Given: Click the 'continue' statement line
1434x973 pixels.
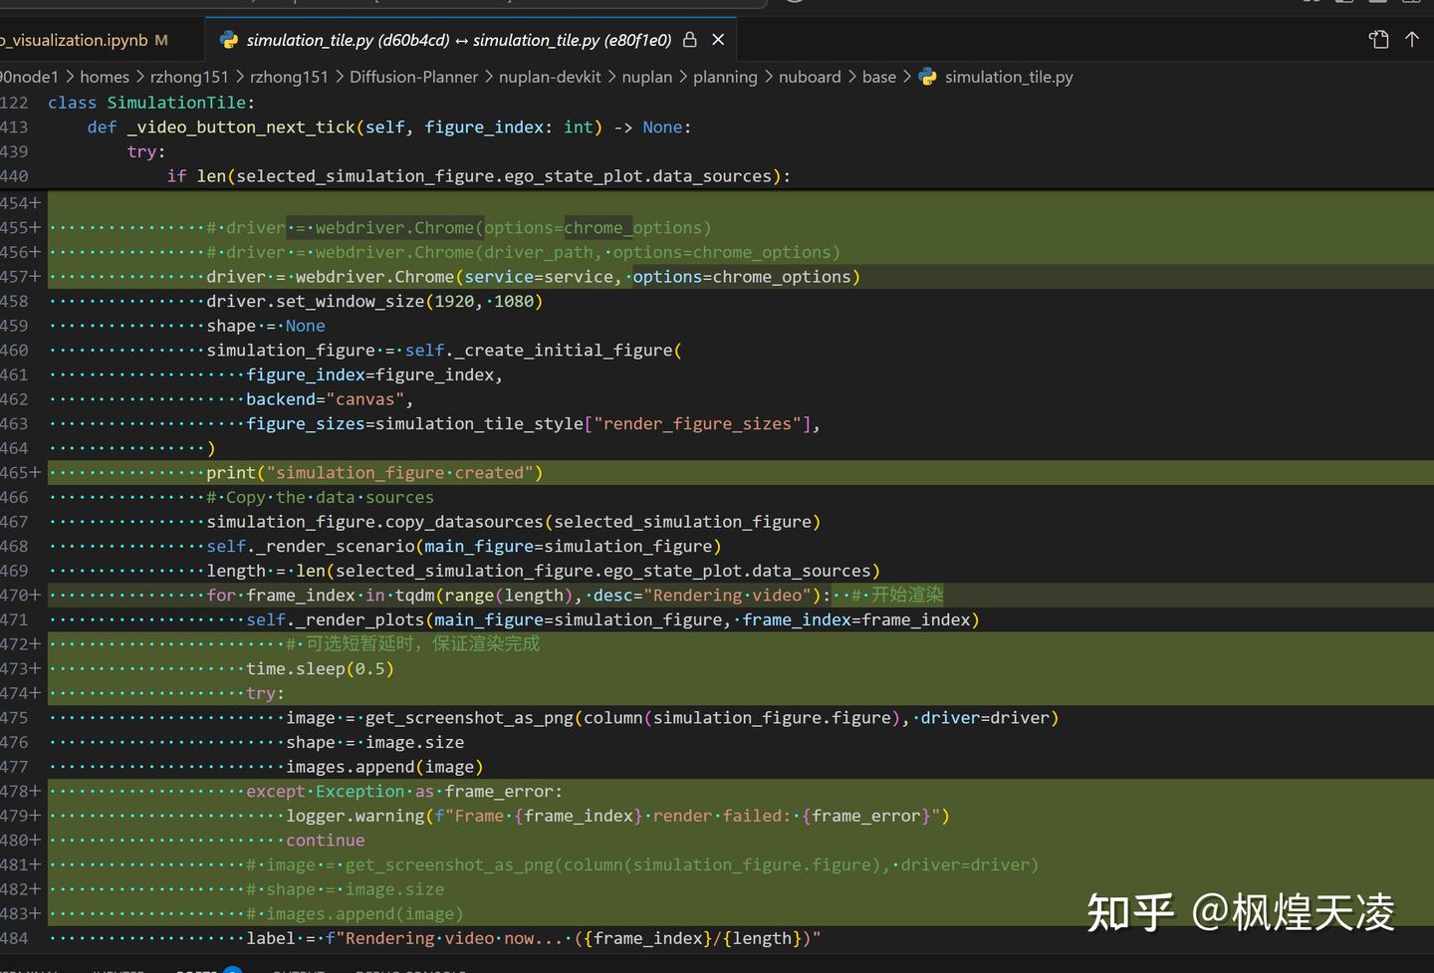Looking at the screenshot, I should point(326,841).
